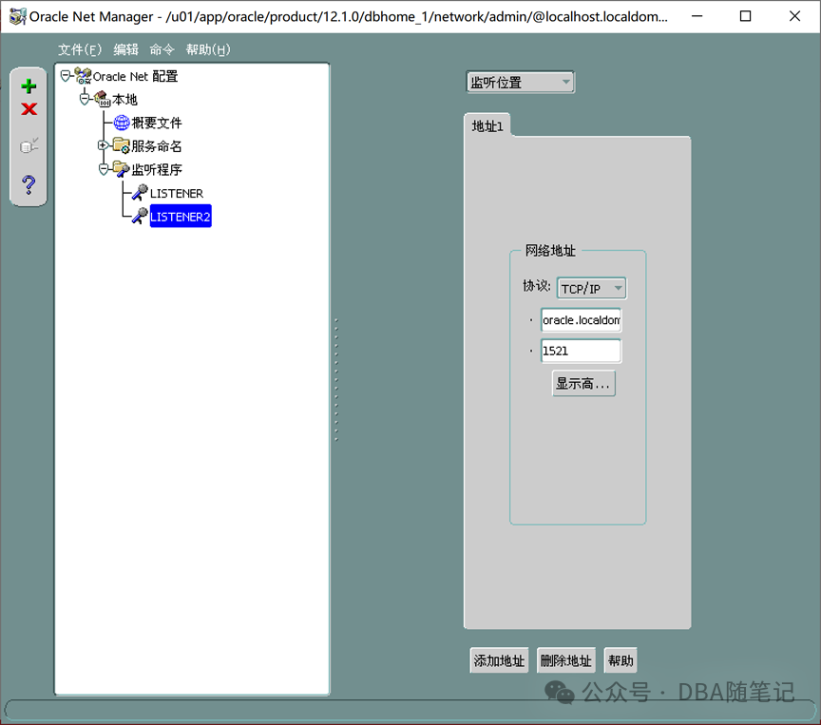Click the test service connection icon

click(29, 145)
